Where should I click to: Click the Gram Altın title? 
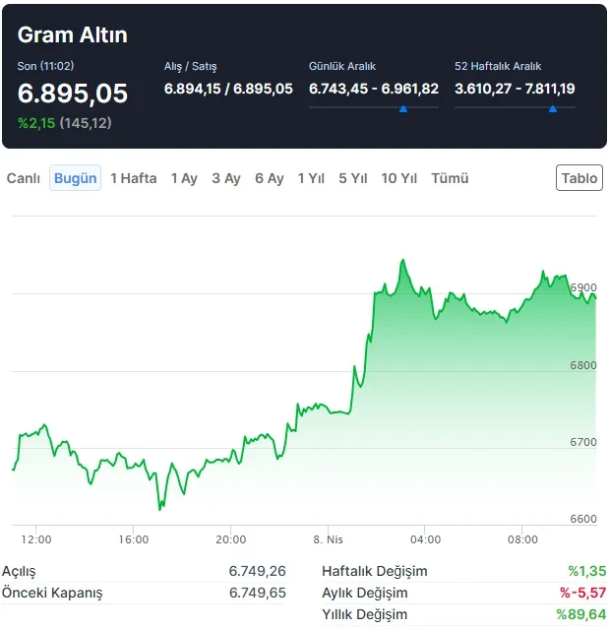click(73, 35)
